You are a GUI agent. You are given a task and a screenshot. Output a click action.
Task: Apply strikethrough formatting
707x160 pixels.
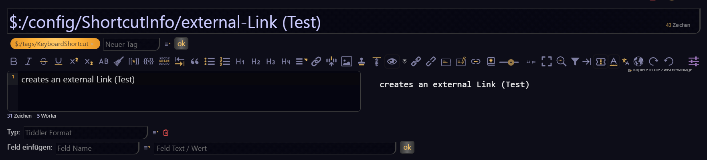(43, 62)
